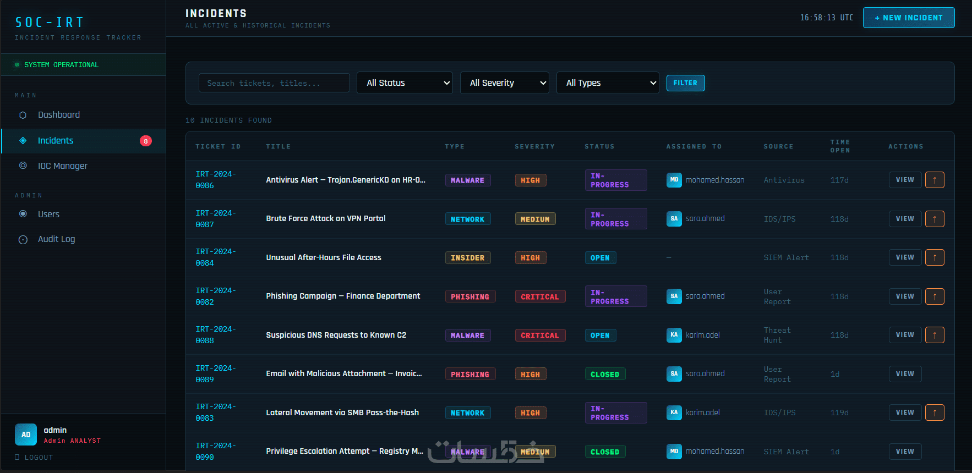Escalate ticket IRT-2024-0087 with arrow icon
Screen dimensions: 972x473
[935, 219]
